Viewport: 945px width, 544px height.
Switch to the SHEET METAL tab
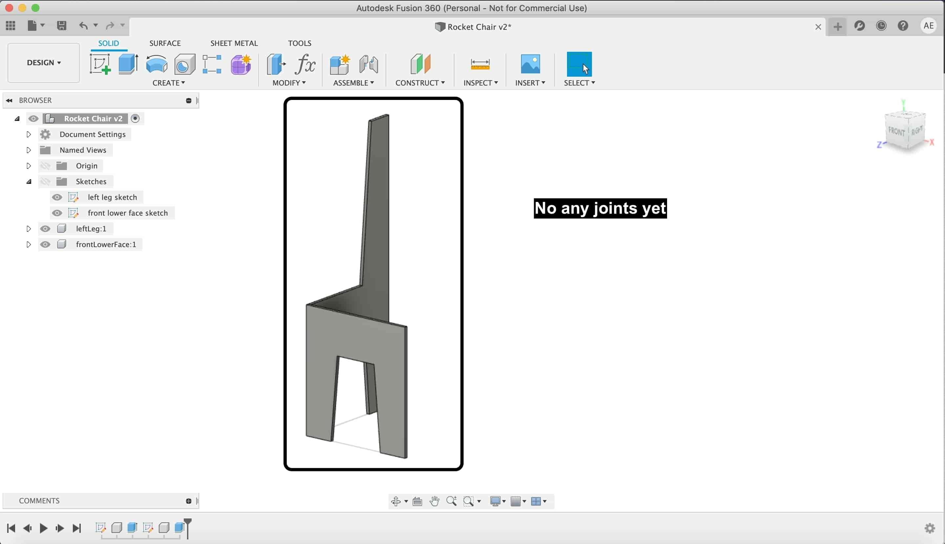[x=234, y=43]
